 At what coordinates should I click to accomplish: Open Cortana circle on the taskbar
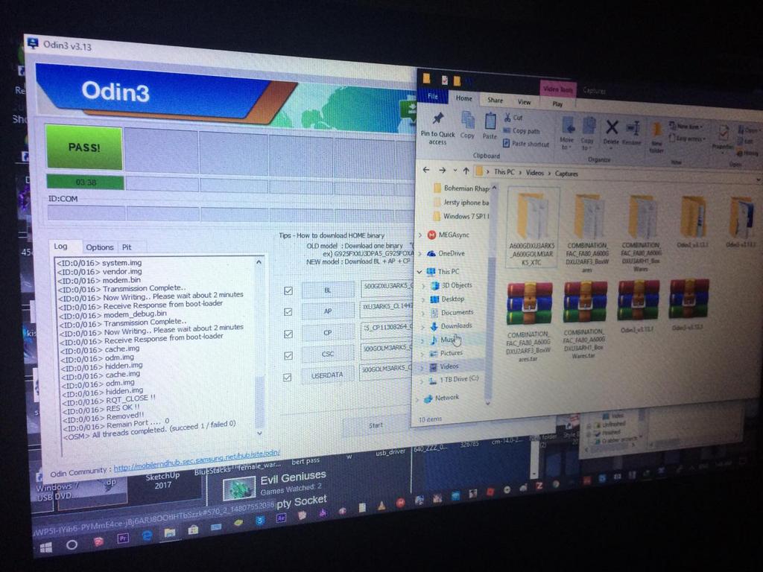(72, 544)
